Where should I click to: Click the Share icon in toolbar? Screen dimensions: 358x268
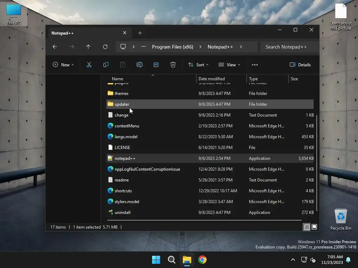point(156,65)
